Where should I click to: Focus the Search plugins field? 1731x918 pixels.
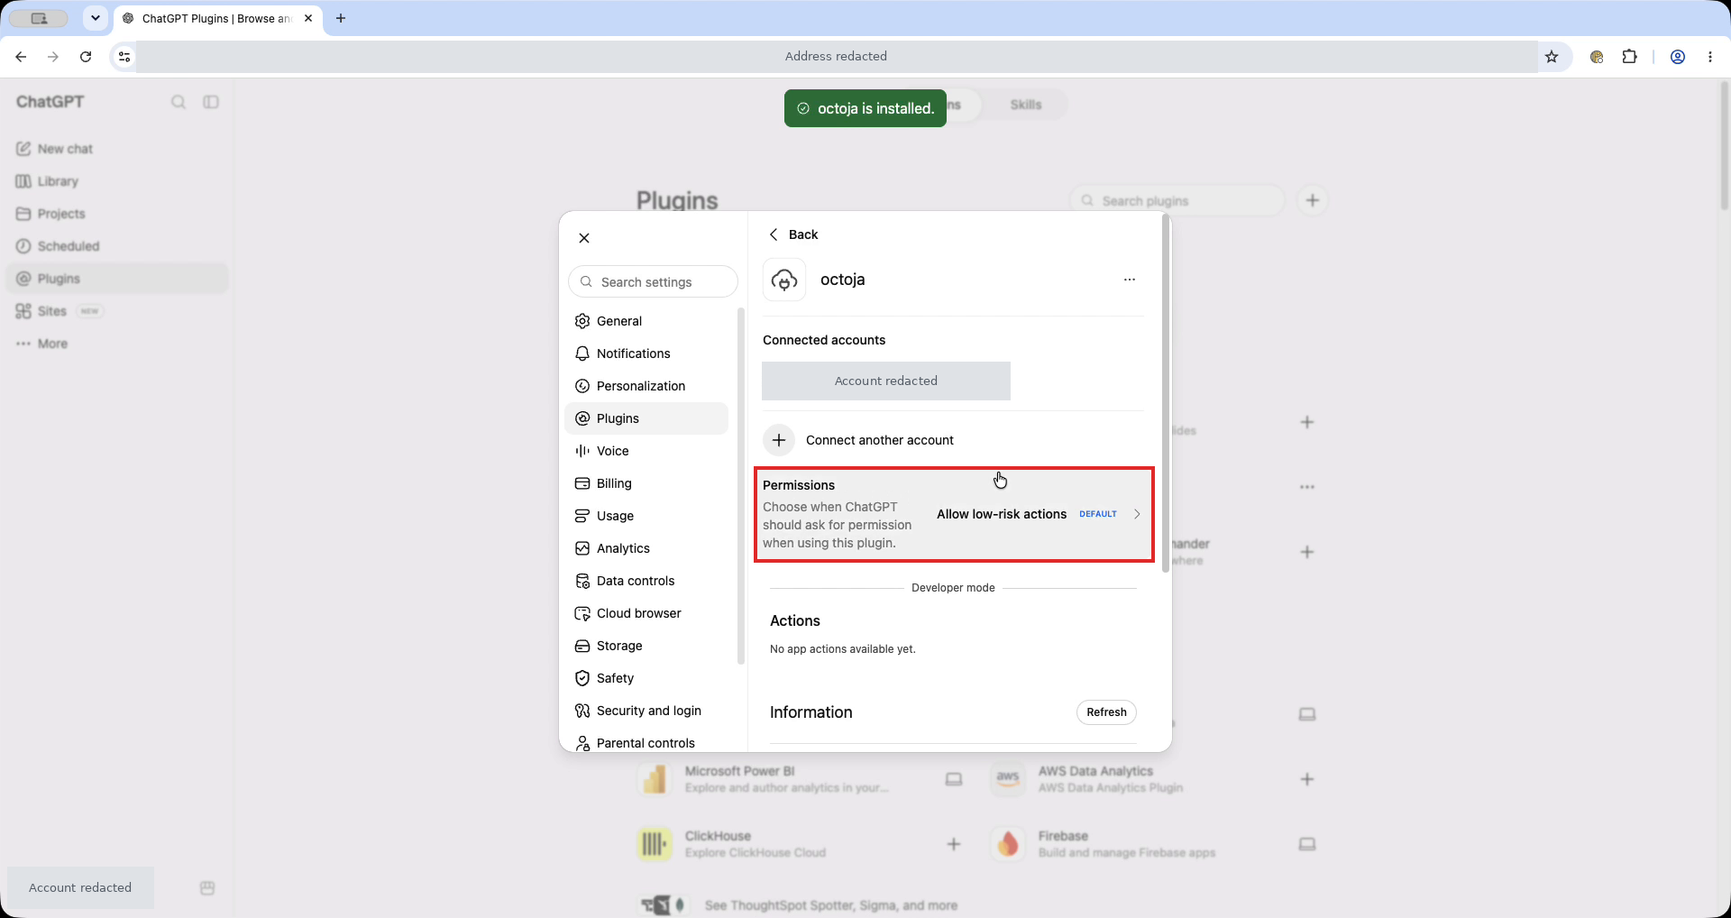click(1177, 200)
